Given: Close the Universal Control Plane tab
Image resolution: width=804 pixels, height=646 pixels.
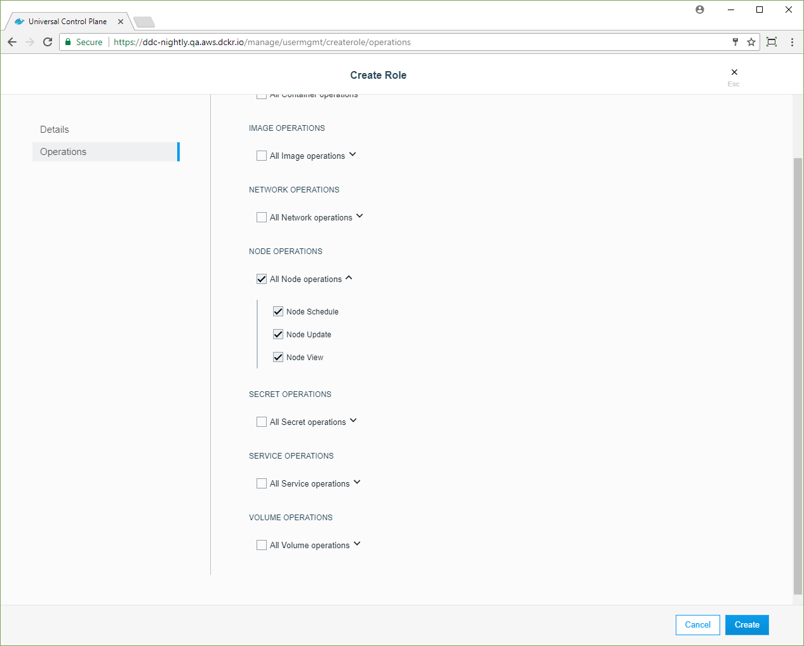Looking at the screenshot, I should tap(121, 22).
